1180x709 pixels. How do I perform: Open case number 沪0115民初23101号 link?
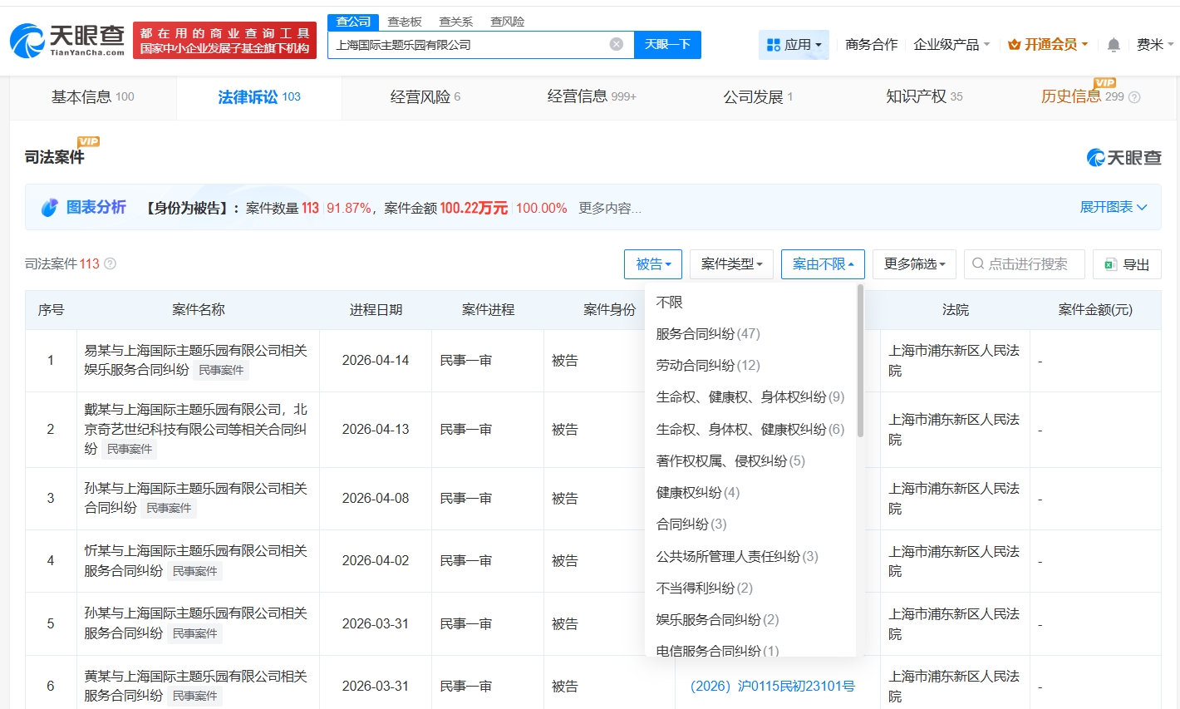772,686
